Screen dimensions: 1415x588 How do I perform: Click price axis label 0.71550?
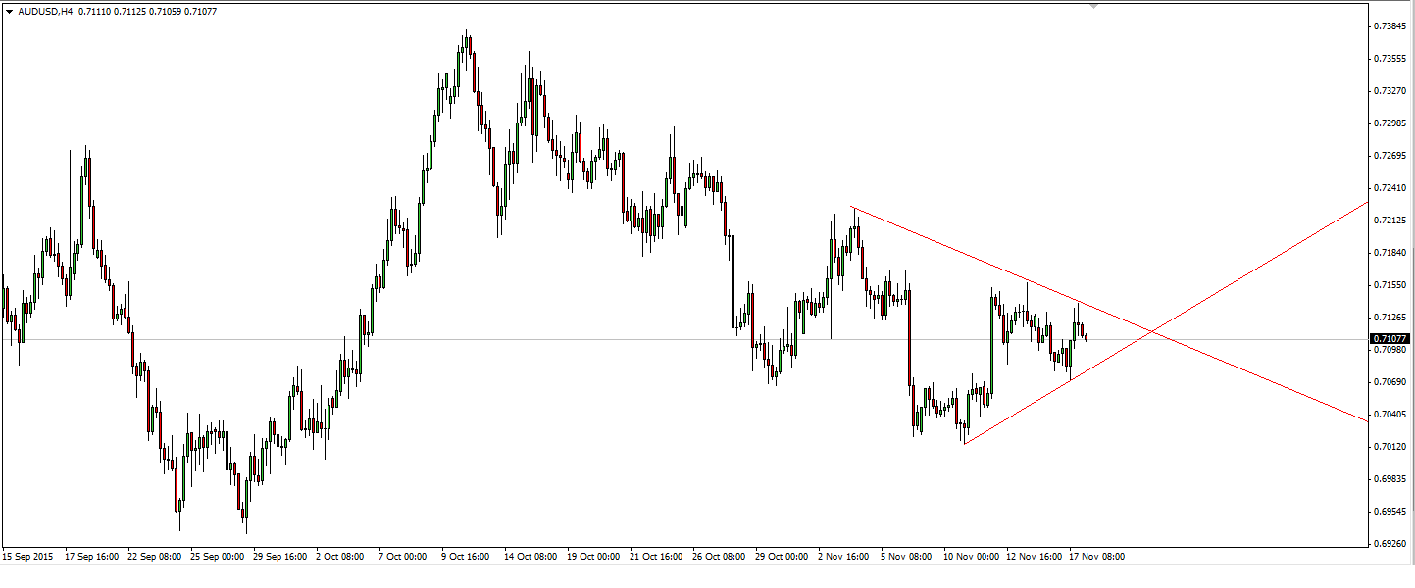click(x=1390, y=284)
